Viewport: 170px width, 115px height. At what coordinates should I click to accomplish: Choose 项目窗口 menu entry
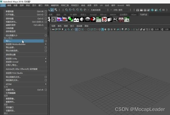click(x=25, y=107)
